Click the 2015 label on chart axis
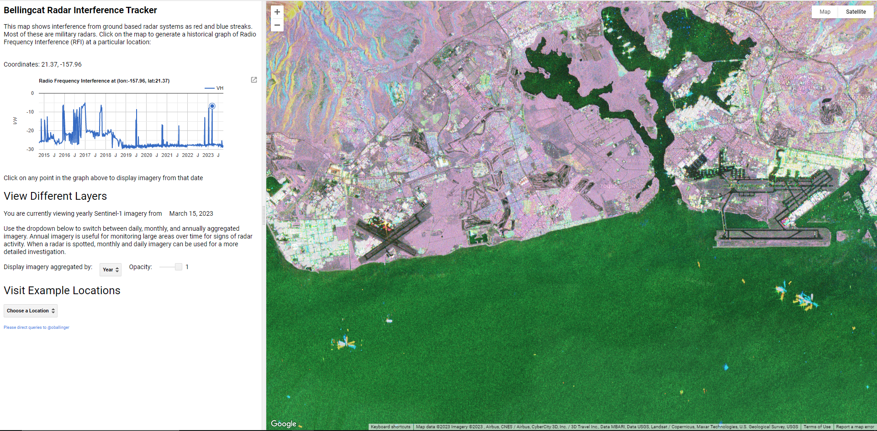Image resolution: width=877 pixels, height=431 pixels. [44, 155]
